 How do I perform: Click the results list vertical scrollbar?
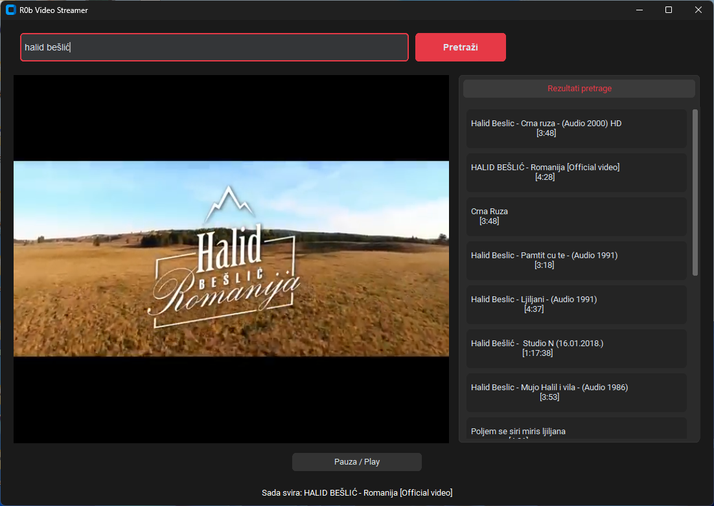[x=695, y=192]
